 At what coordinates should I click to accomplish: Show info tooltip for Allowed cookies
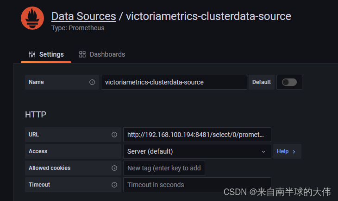(x=114, y=168)
